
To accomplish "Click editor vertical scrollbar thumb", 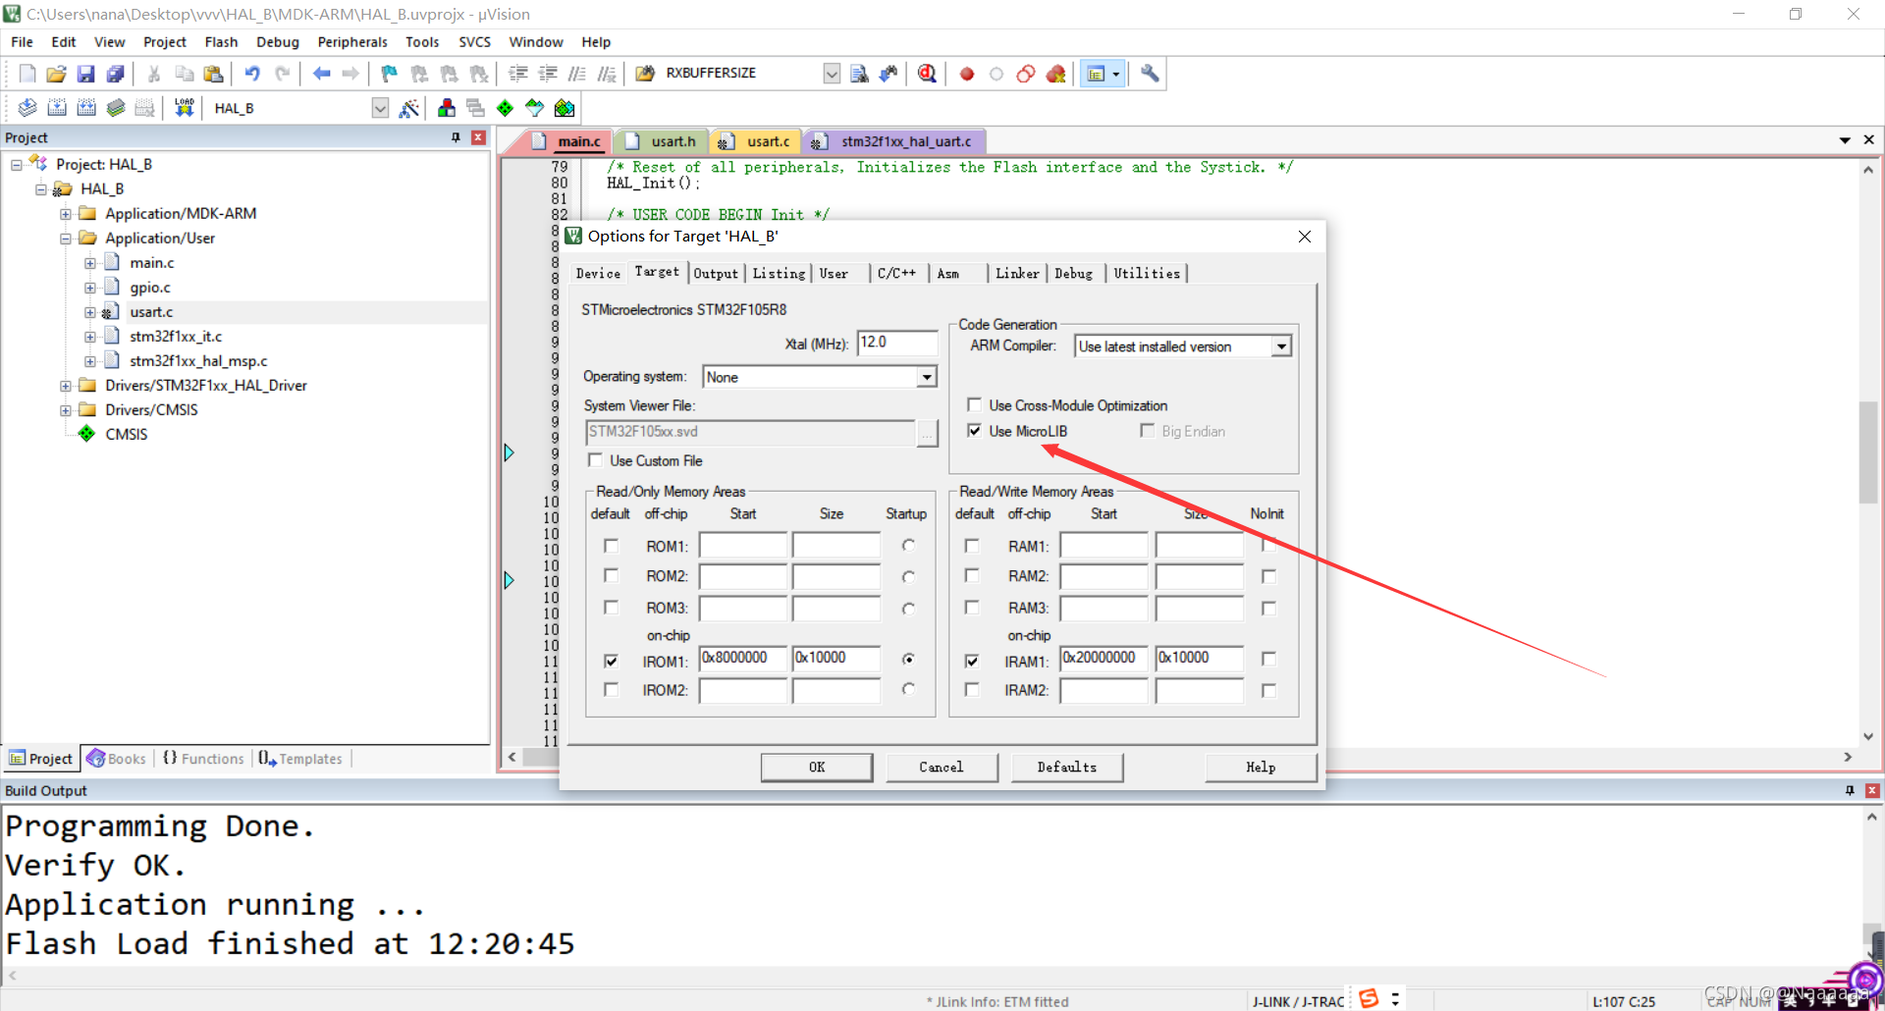I will 1868,452.
